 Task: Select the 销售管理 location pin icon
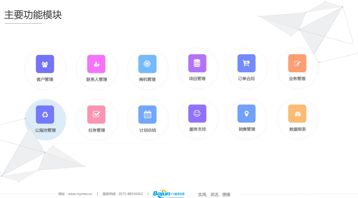(x=246, y=114)
